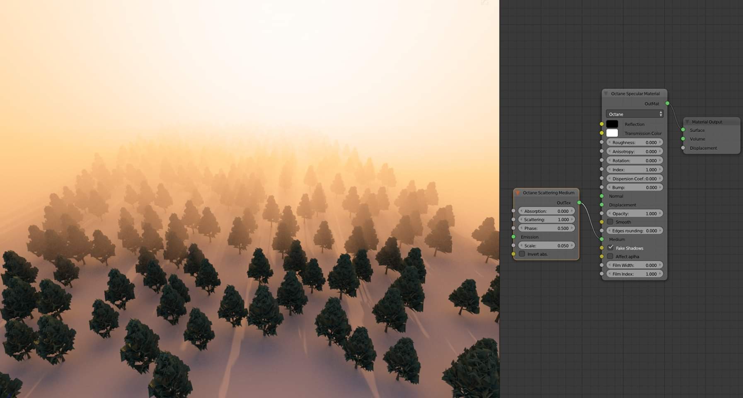Click the Volume input socket

point(683,139)
